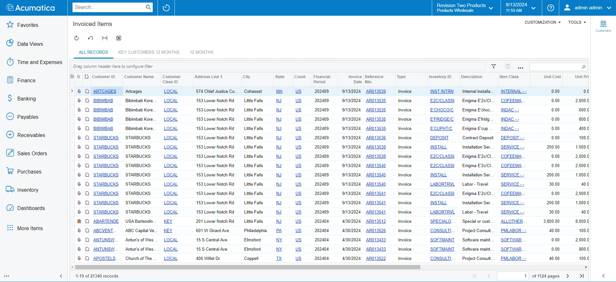Open the admin admin user menu
The height and width of the screenshot is (282, 616).
(x=587, y=8)
